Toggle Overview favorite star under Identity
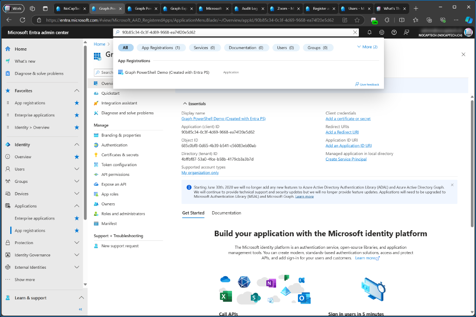This screenshot has width=476, height=317. [x=77, y=157]
